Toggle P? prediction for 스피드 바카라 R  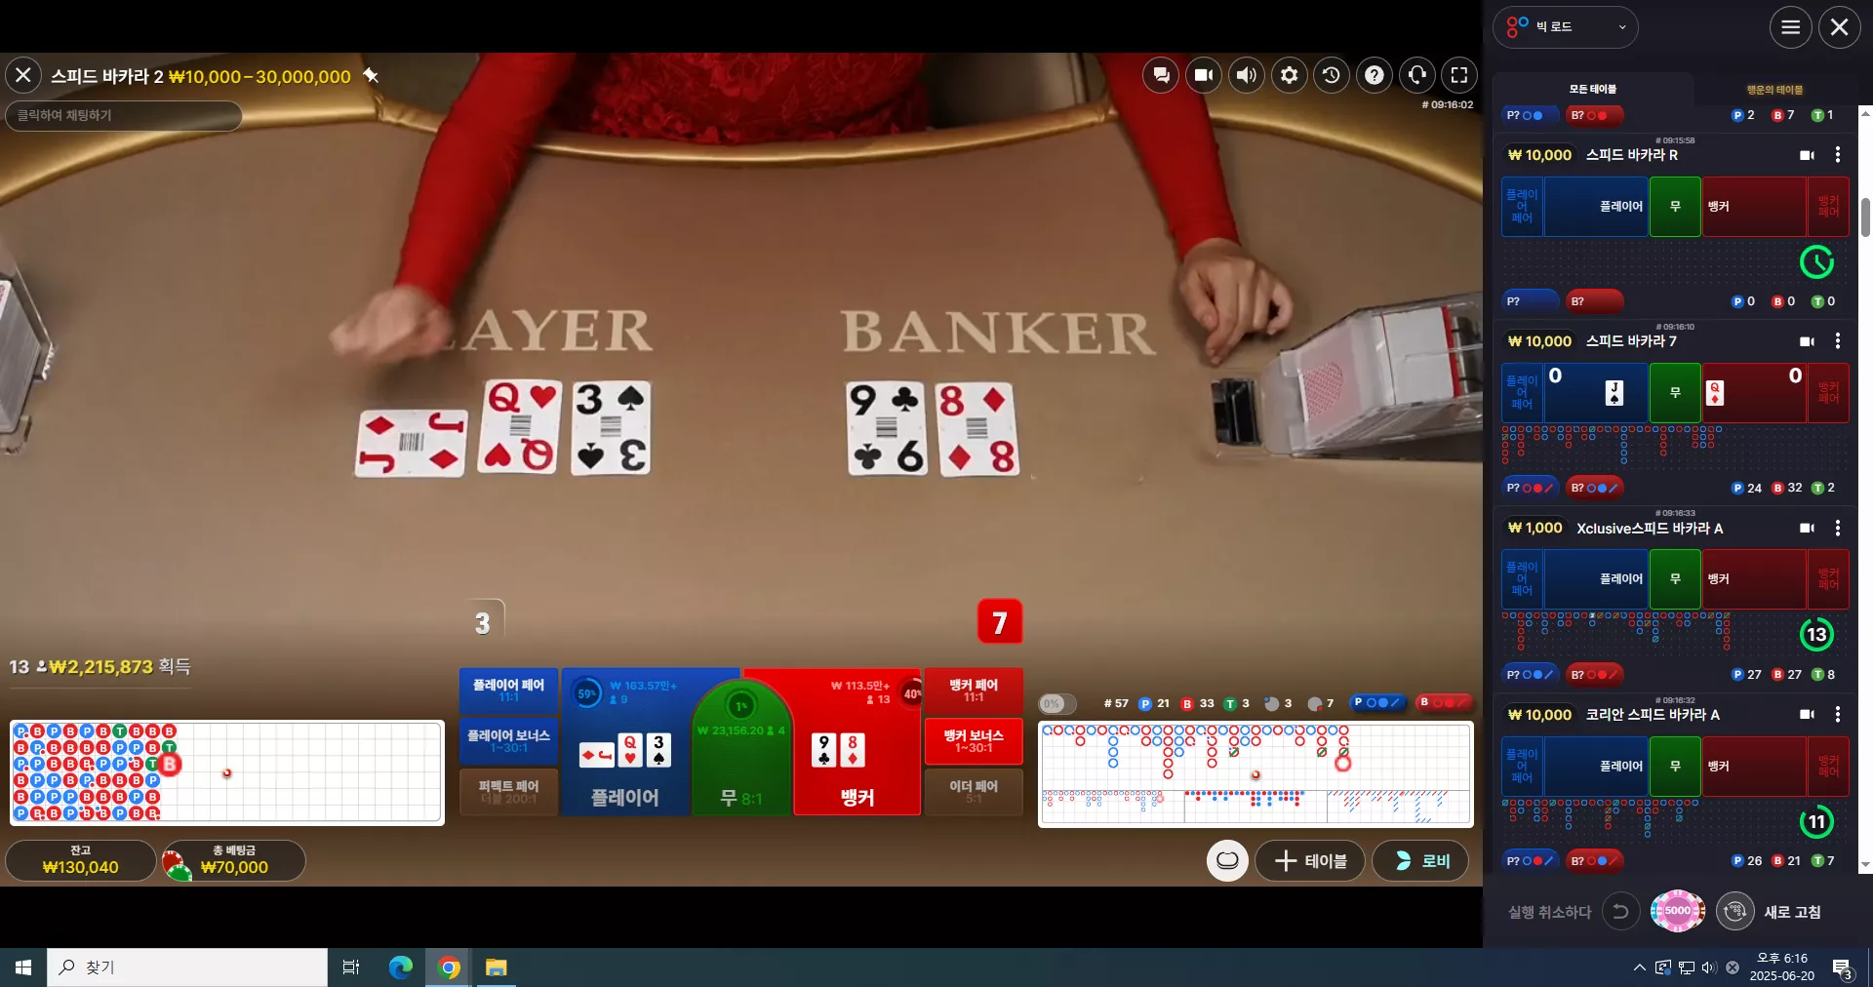click(1530, 301)
